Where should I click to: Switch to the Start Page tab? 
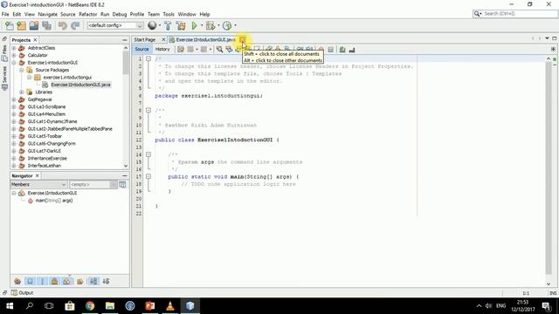(145, 39)
